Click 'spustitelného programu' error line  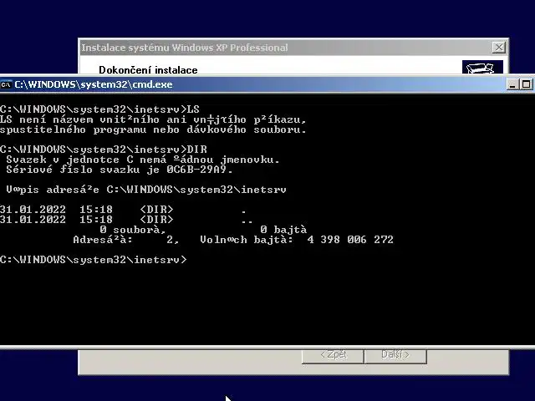tap(153, 130)
